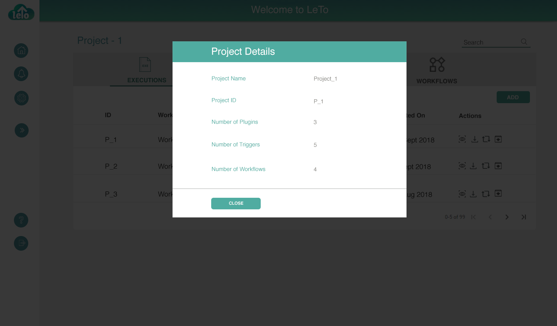View details eye icon for P_2
The image size is (557, 326).
pos(462,166)
